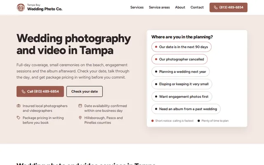Screen dimensions: 264x165
Task: Click the "Hillsborough, Pasco and Pinellas counties" text
Action: 104,120
